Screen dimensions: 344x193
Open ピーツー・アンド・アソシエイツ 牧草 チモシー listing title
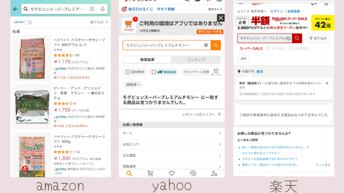click(79, 93)
